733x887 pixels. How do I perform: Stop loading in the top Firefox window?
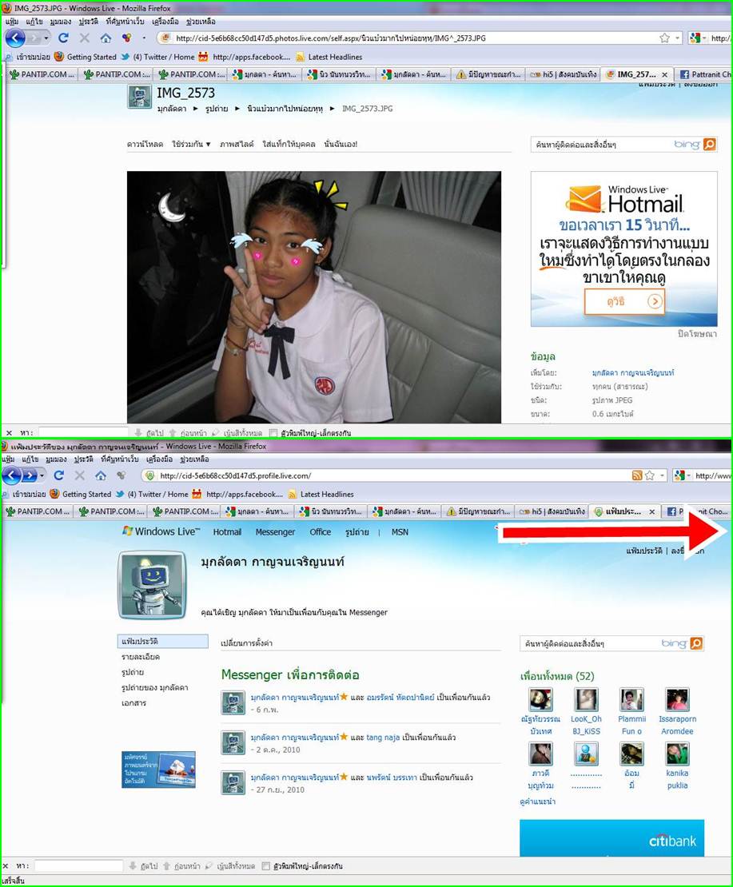[85, 38]
